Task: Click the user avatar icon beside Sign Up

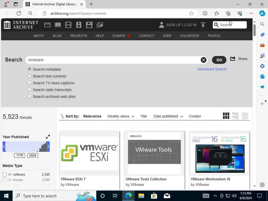Action: (161, 25)
